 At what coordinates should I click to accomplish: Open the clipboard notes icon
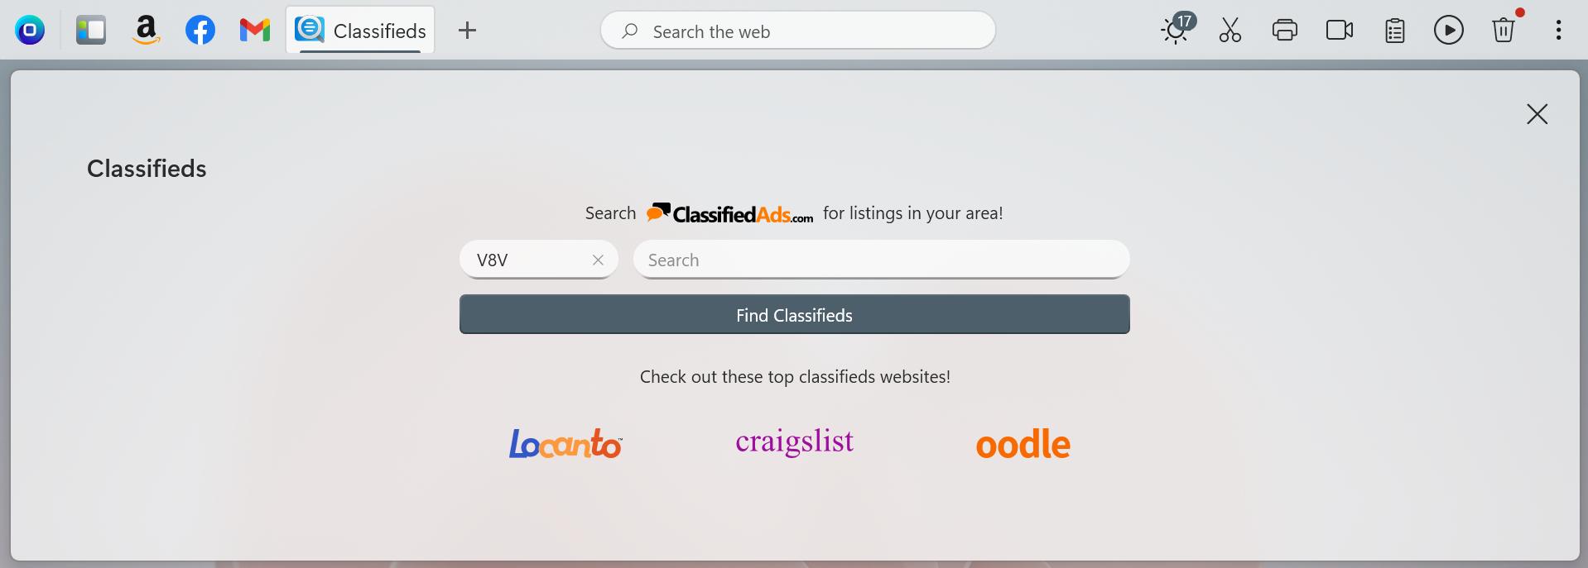pos(1395,31)
